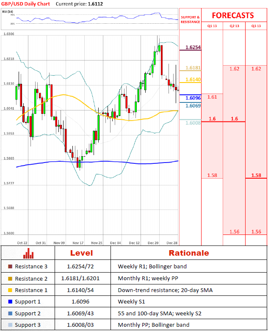Click the level cell 1.6008/03
268x331 pixels.
[x=80, y=325]
